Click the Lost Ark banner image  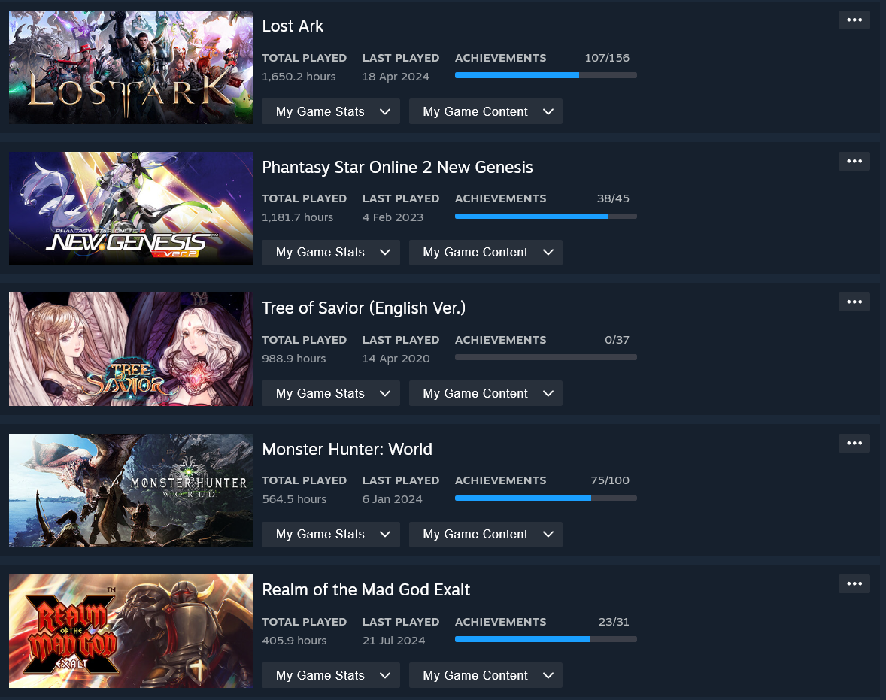tap(131, 67)
